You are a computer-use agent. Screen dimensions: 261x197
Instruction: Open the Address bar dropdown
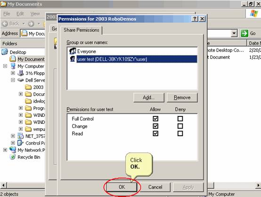click(234, 33)
